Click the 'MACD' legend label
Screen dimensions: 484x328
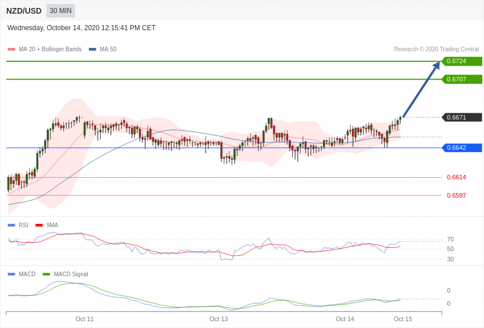pos(27,274)
